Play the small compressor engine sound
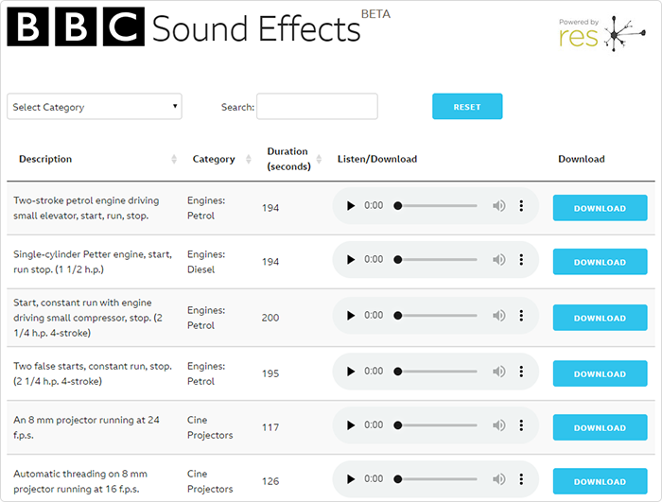662x502 pixels. tap(351, 316)
